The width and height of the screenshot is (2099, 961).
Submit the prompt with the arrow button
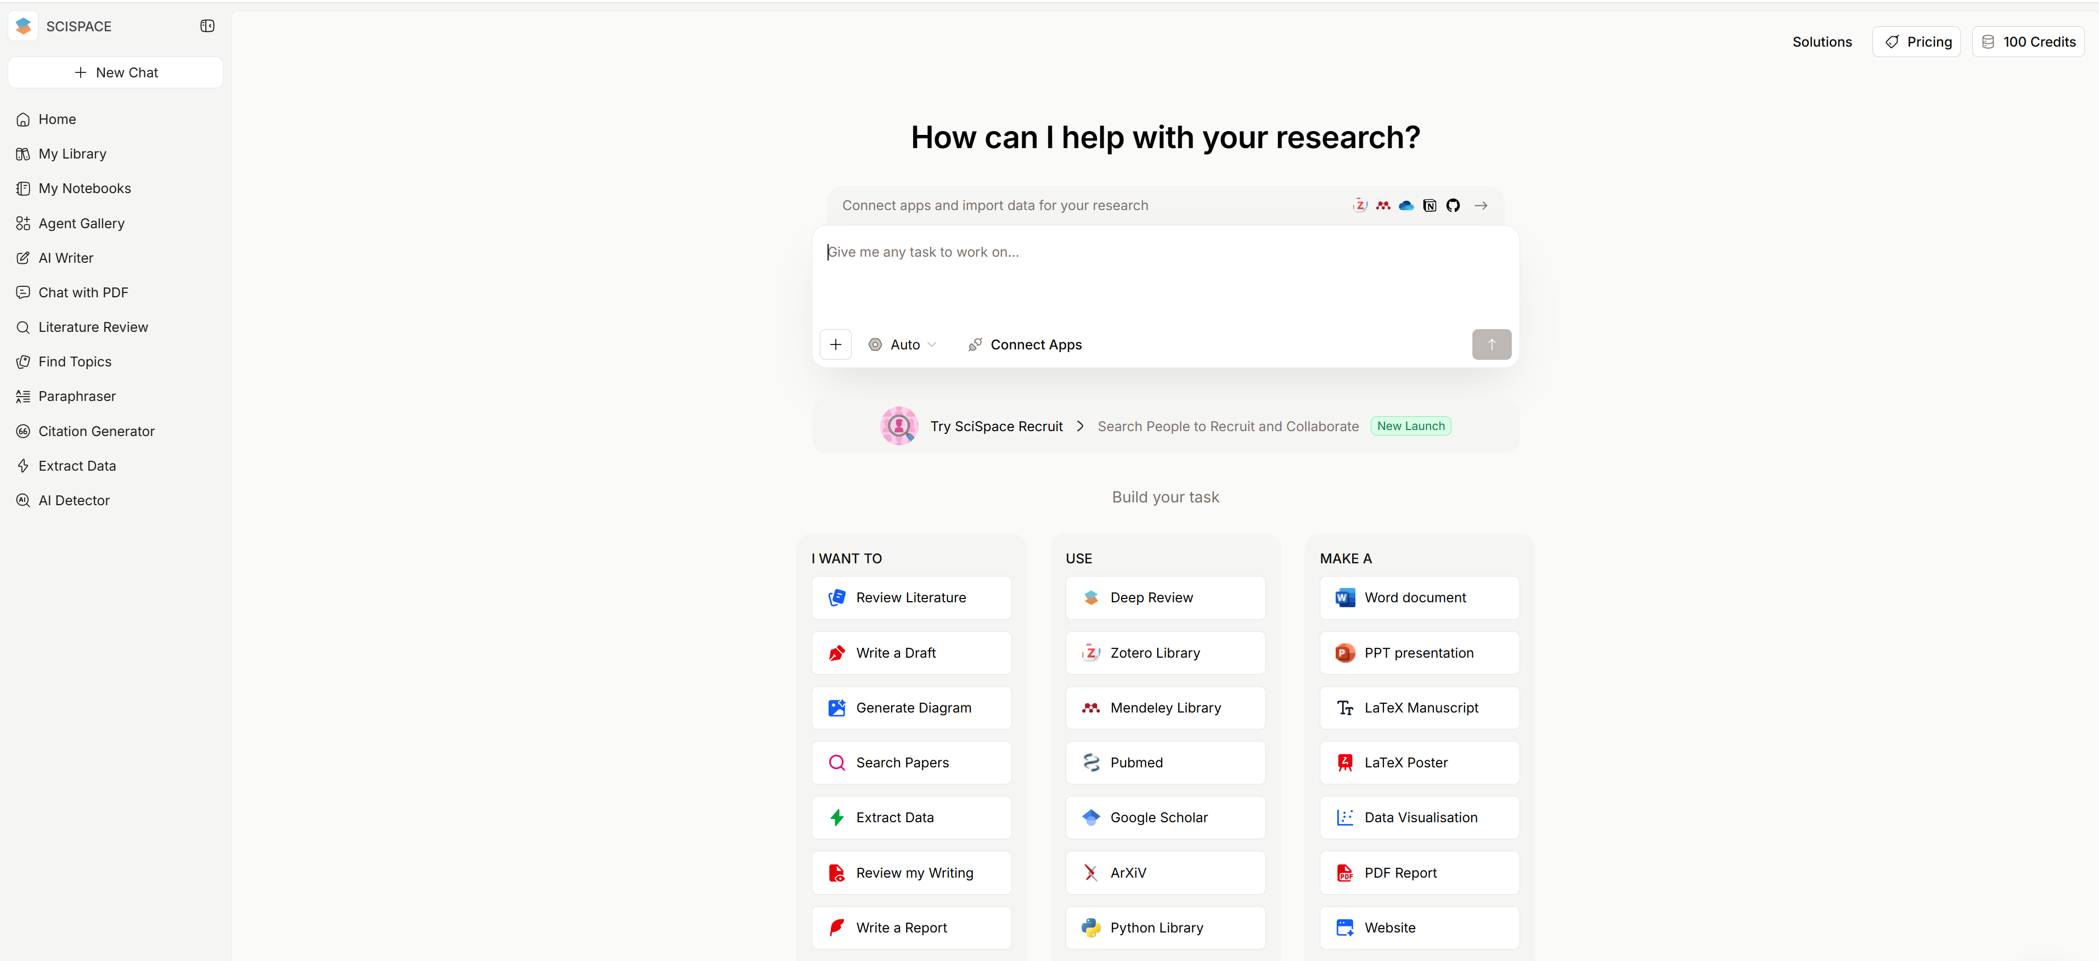click(x=1491, y=344)
